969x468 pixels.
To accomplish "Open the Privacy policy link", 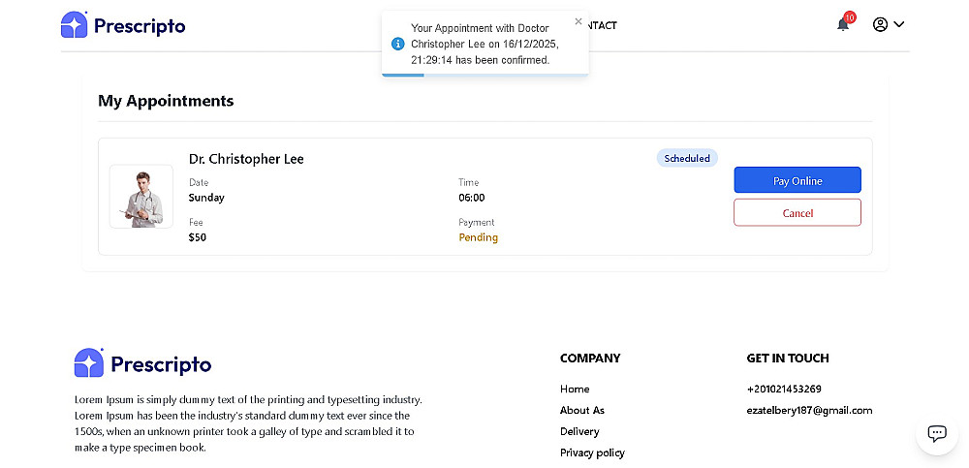I will 592,452.
